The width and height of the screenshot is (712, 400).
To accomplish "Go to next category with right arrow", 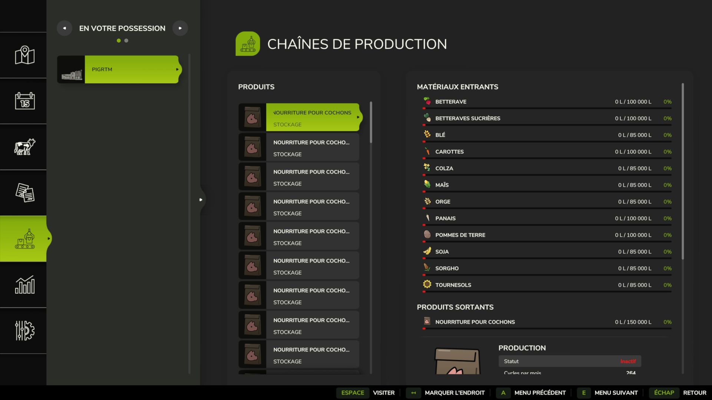I will tap(180, 28).
